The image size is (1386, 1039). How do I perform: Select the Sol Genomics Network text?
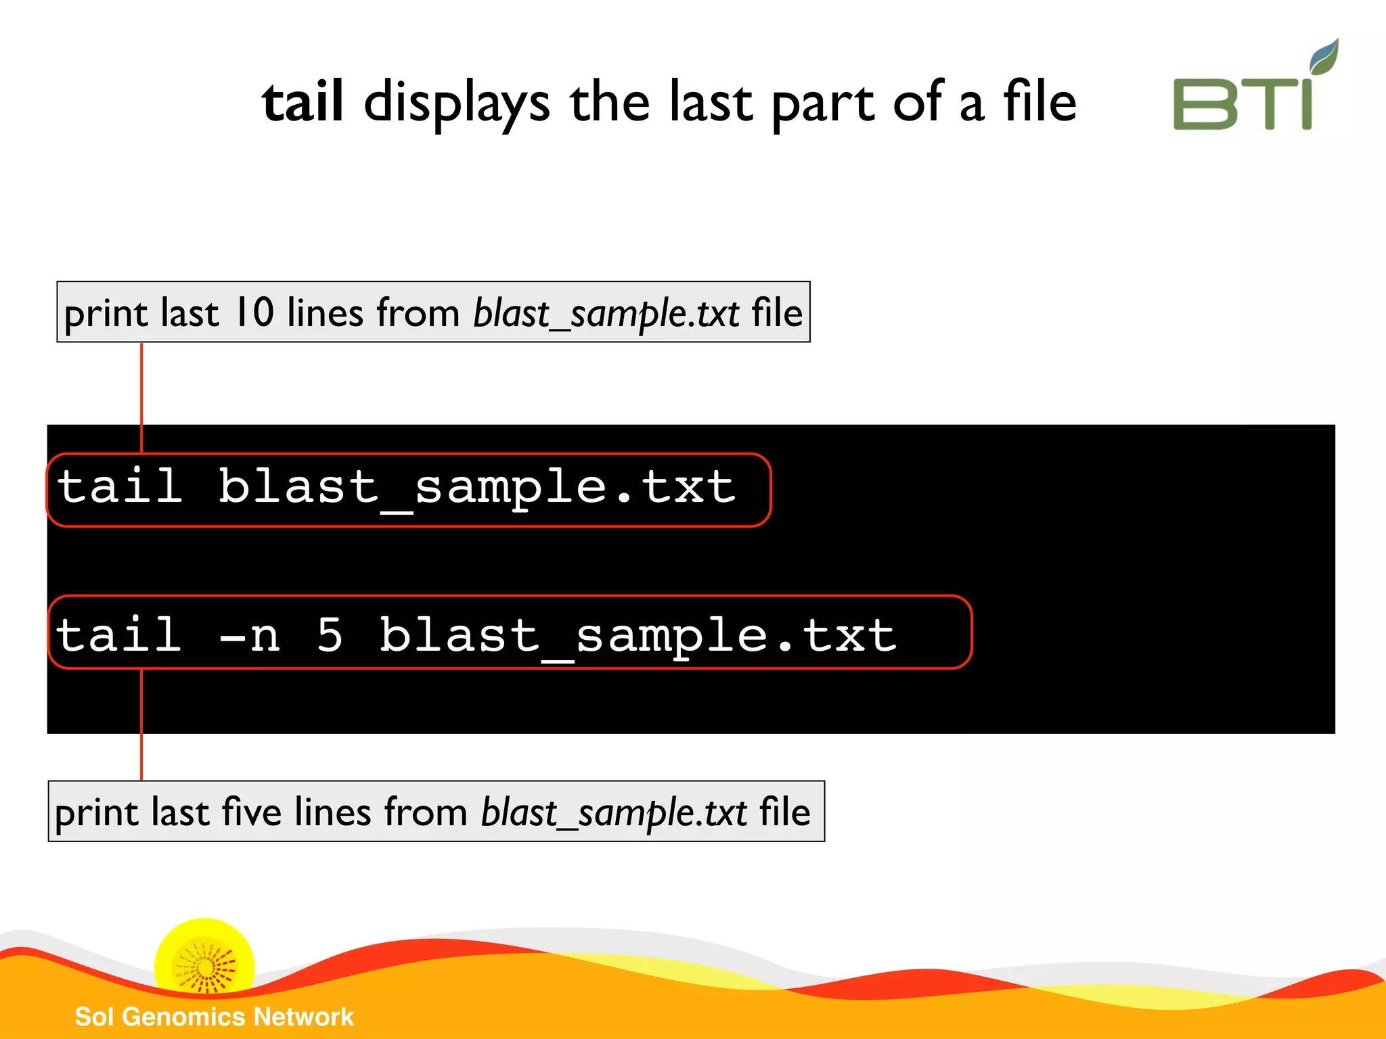(214, 1017)
